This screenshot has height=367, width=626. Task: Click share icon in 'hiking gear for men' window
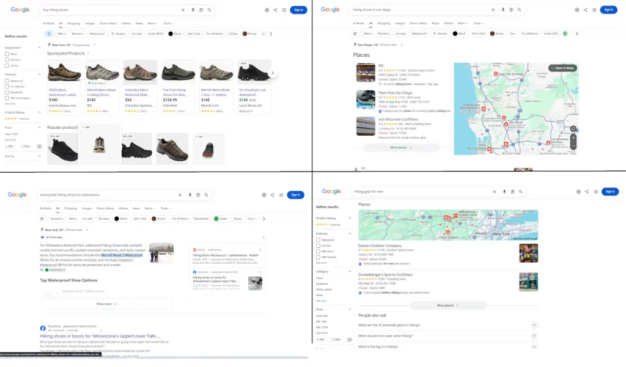tap(587, 192)
